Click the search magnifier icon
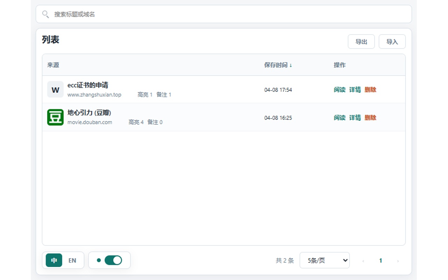The width and height of the screenshot is (448, 280). click(45, 14)
